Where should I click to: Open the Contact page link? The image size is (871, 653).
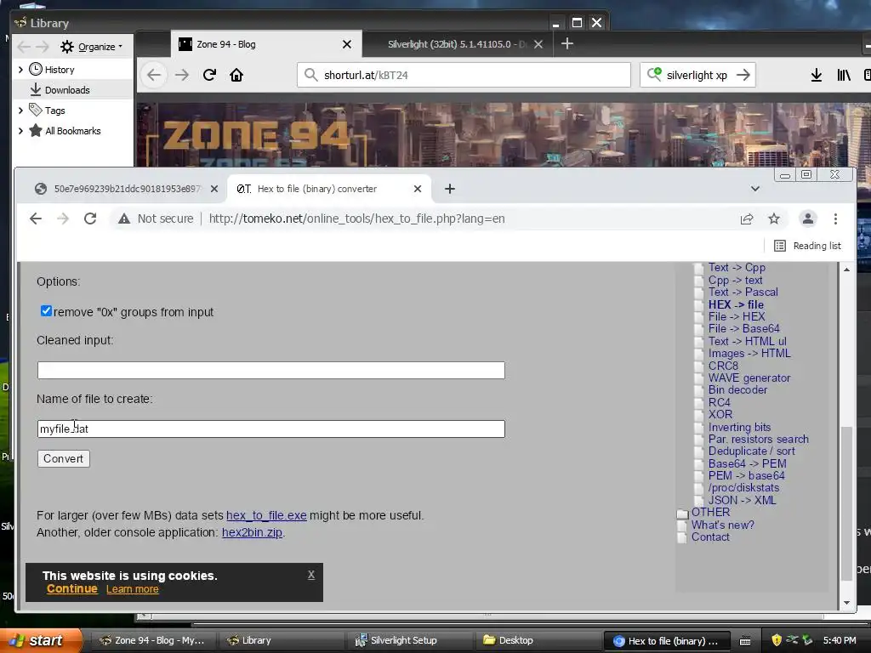click(710, 537)
